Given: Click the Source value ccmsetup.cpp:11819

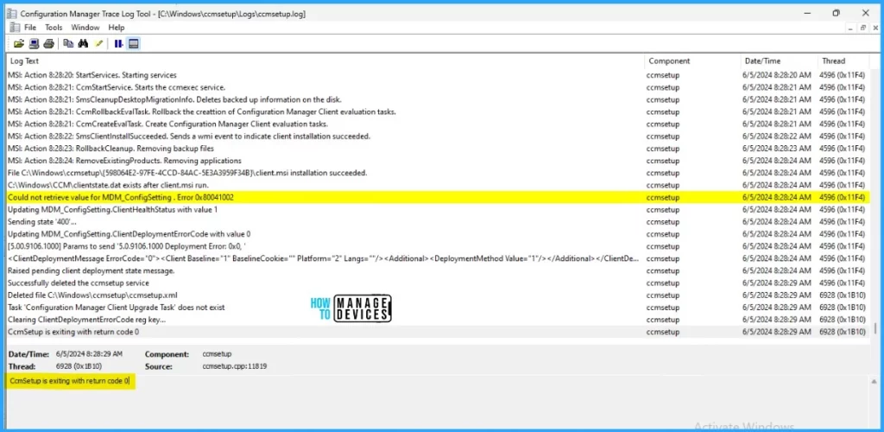Looking at the screenshot, I should click(x=235, y=366).
